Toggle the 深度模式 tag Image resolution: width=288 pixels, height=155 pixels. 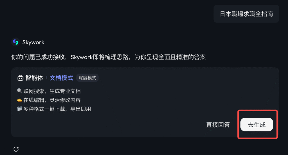pos(87,78)
